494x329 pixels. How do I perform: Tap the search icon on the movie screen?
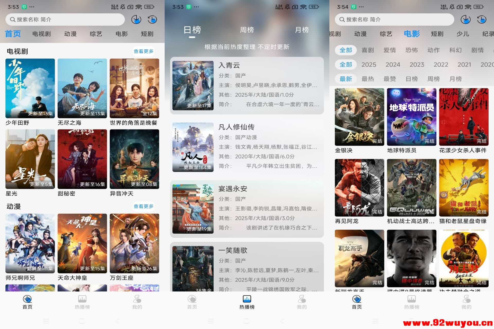point(341,19)
